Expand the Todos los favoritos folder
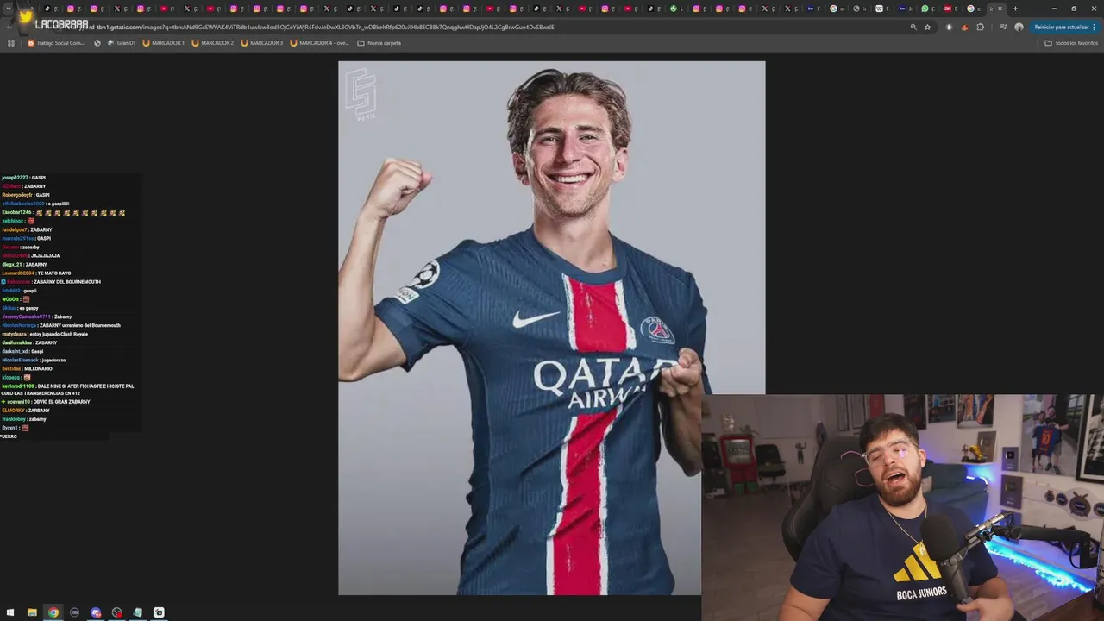 point(1071,43)
